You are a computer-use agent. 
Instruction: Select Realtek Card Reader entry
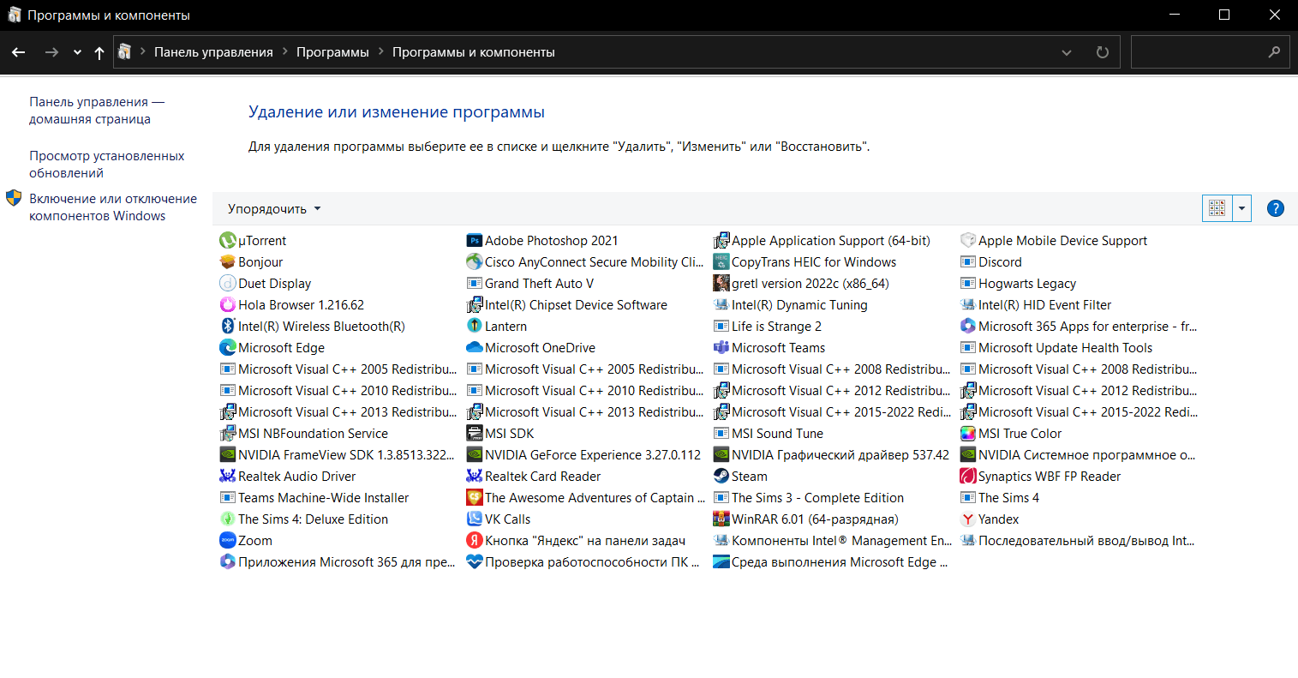tap(534, 477)
